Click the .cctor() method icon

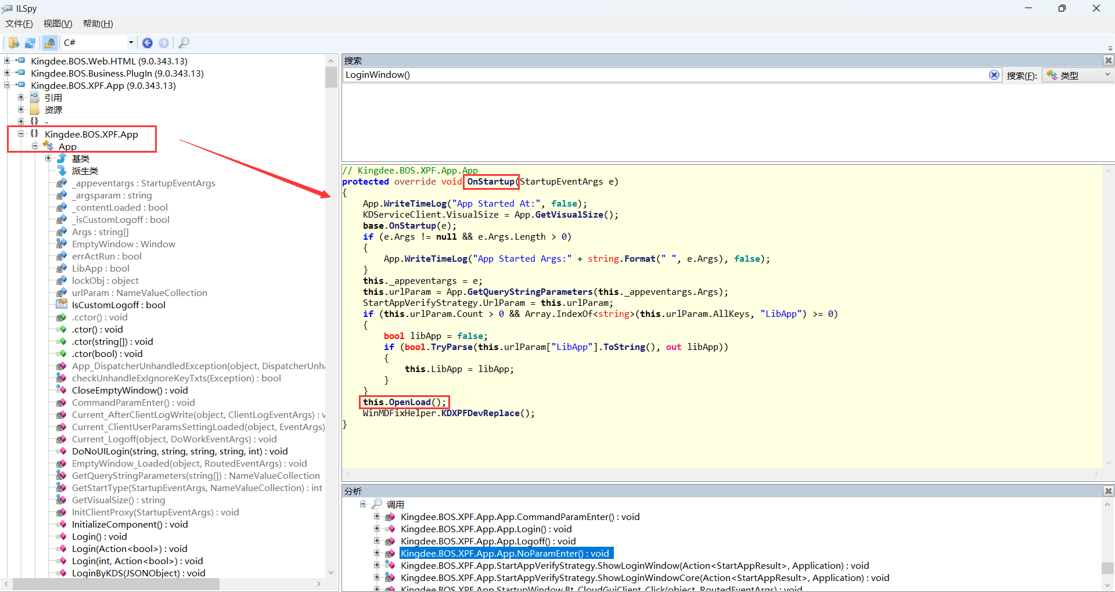62,317
